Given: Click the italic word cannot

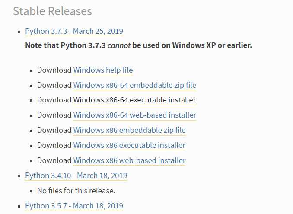Looking at the screenshot, I should tap(119, 45).
